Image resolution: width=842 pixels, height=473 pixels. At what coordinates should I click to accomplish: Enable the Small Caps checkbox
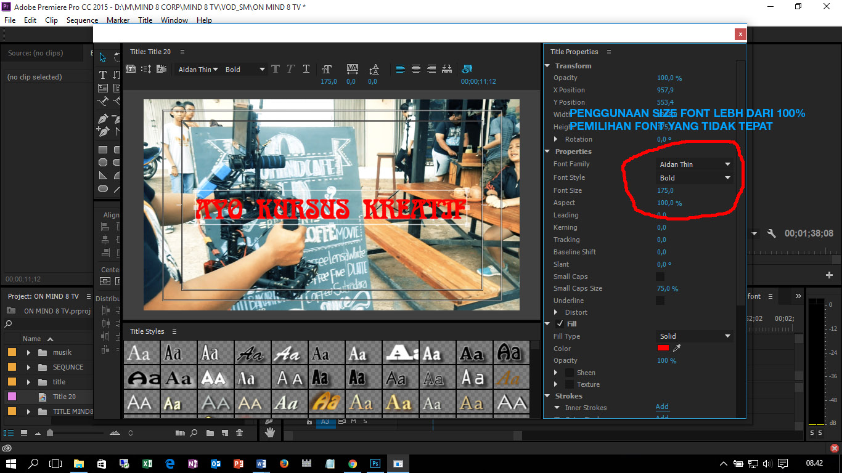coord(660,276)
